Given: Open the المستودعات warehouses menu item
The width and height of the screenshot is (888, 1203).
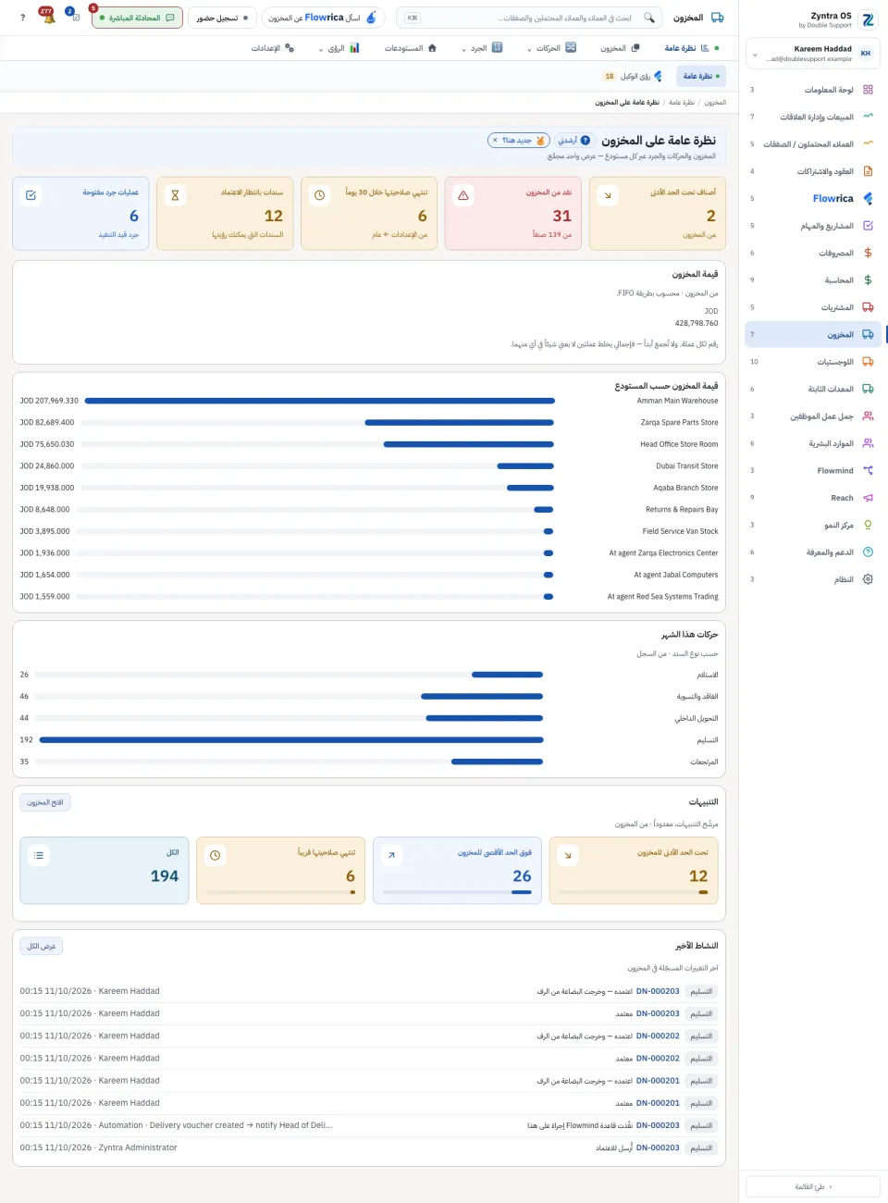Looking at the screenshot, I should (x=411, y=48).
